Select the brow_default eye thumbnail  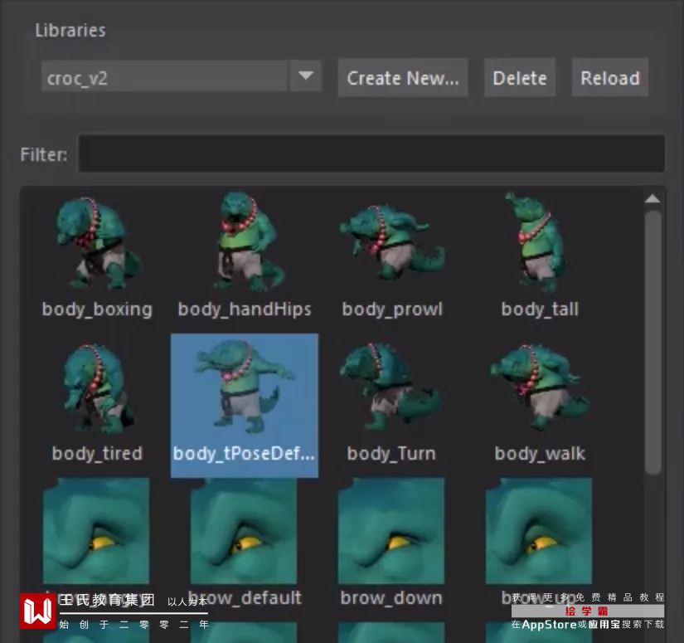tap(244, 530)
